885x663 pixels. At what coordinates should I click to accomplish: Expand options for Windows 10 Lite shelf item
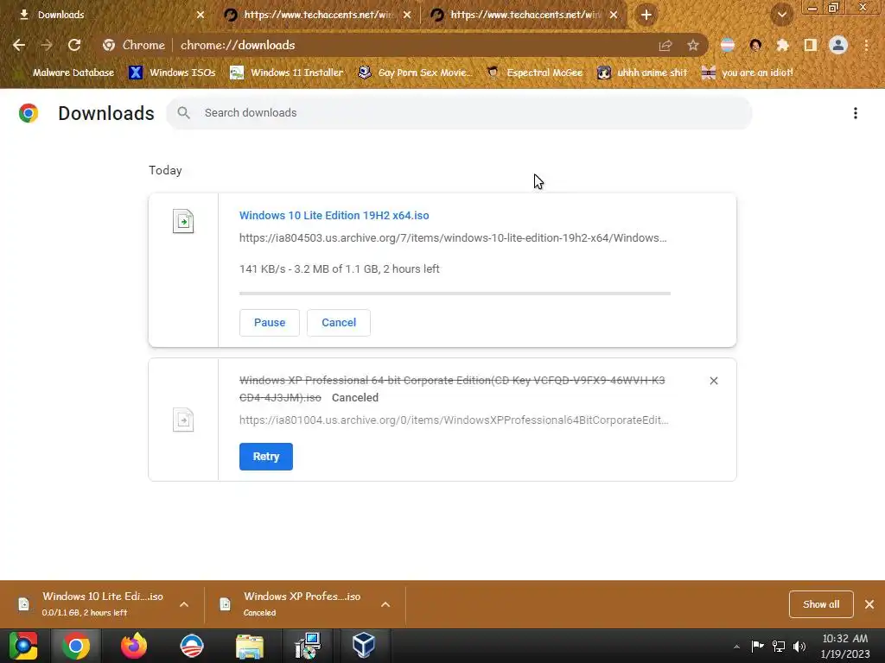(184, 604)
